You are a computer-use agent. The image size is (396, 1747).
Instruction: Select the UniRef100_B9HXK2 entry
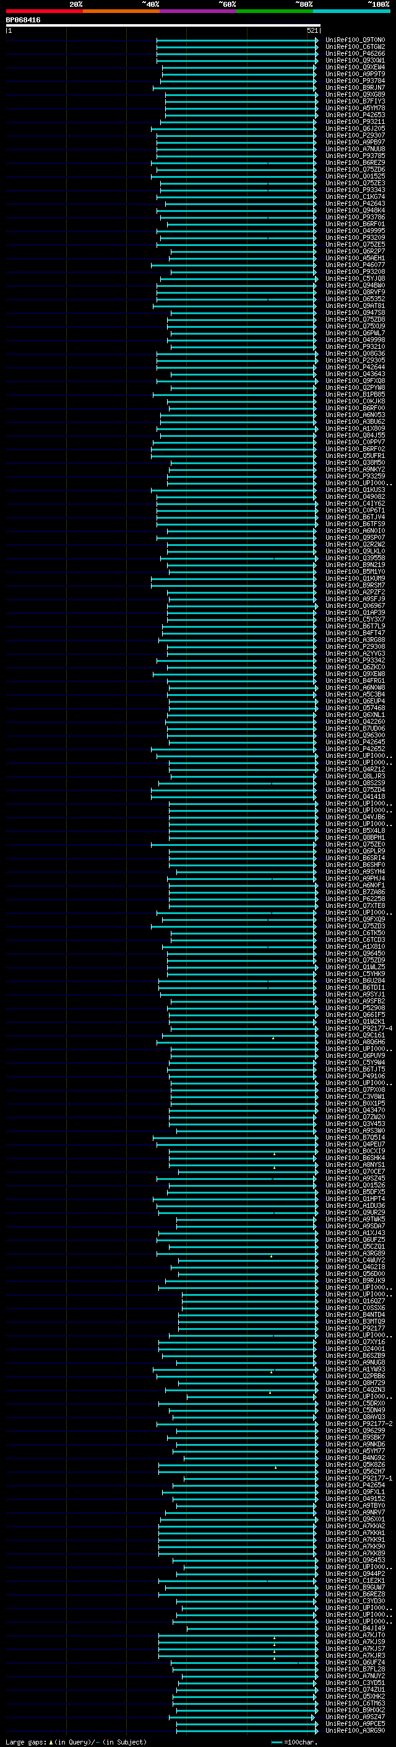tap(355, 1710)
